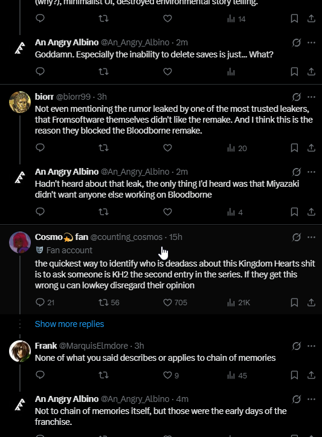The height and width of the screenshot is (437, 322).
Task: Open Grok explain icon on biorr's tweet
Action: tap(297, 97)
